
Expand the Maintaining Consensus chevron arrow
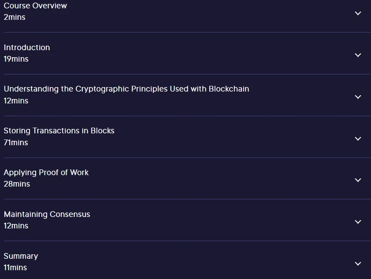click(x=358, y=222)
